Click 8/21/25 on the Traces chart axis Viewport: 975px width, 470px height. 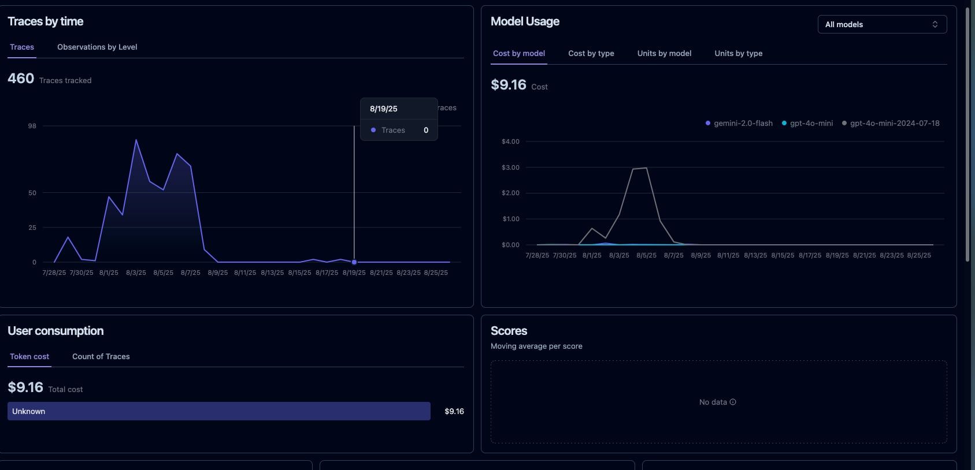click(x=381, y=273)
